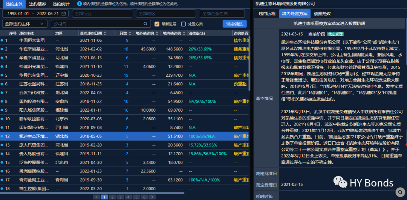407x200 pixels.
Task: Click the 预重整 cell for 江苏宏图高科
Action: [x=240, y=84]
